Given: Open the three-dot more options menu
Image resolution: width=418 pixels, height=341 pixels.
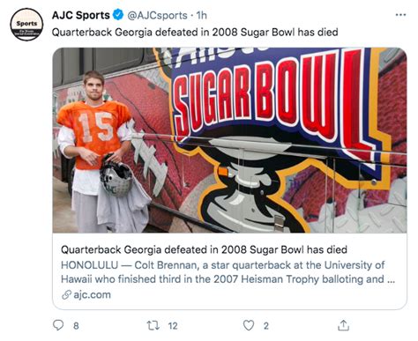Looking at the screenshot, I should (400, 15).
